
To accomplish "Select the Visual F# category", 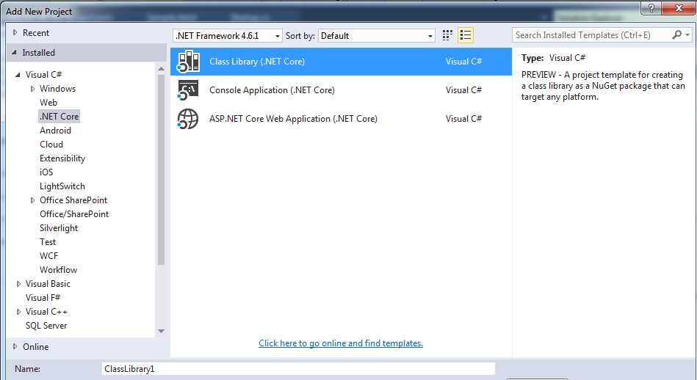I will click(x=43, y=297).
